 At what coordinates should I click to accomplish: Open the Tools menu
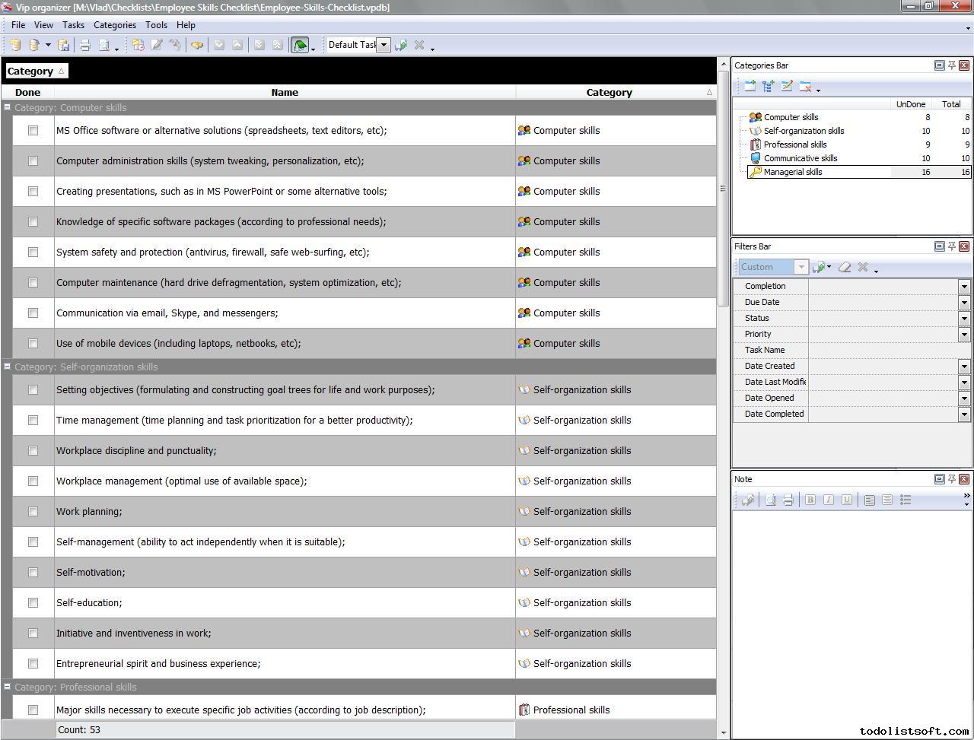(x=156, y=25)
